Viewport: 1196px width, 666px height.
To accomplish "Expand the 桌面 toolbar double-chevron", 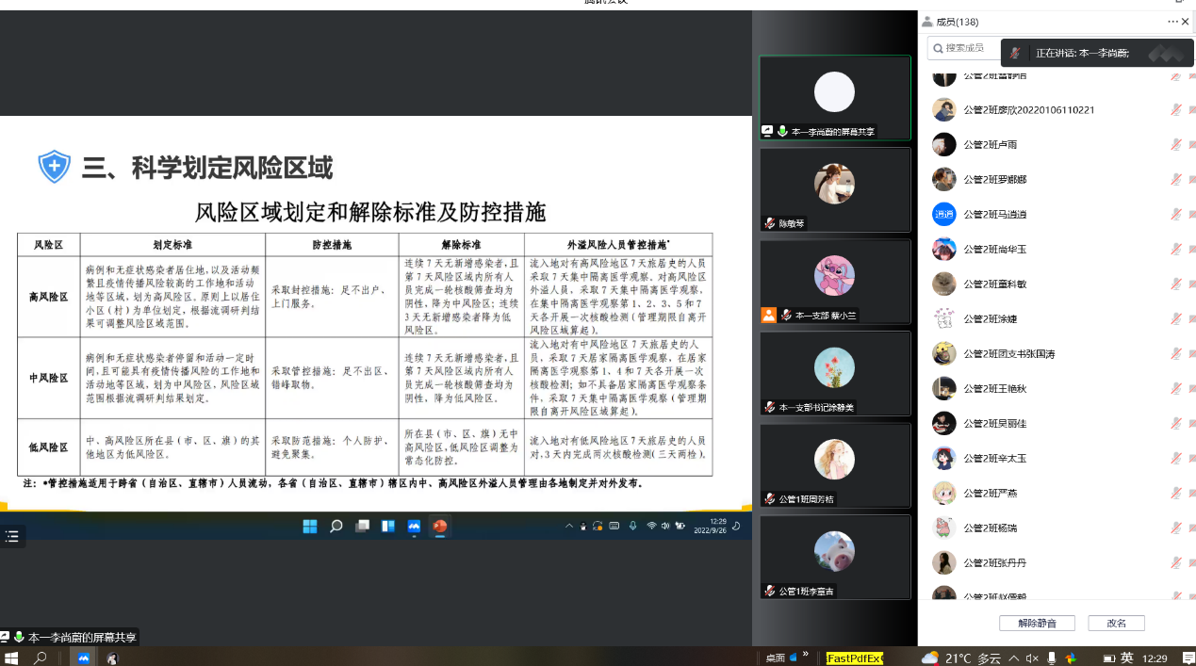I will [806, 656].
